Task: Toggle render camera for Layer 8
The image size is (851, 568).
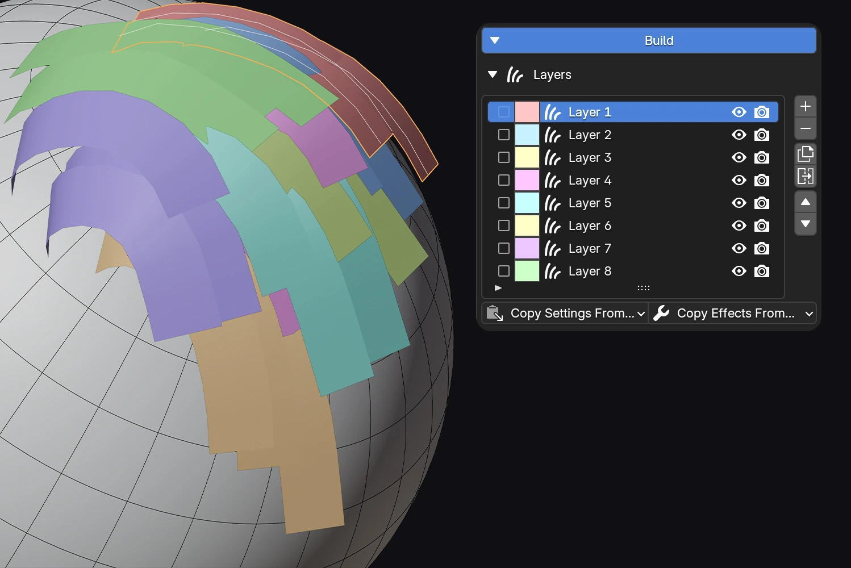Action: pyautogui.click(x=762, y=271)
